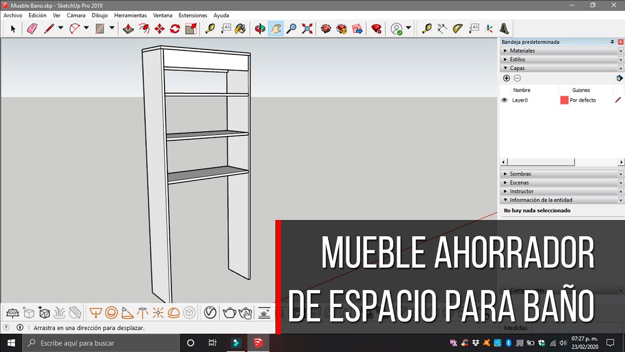Add a V-Ray sphere light
Screen dimensions: 625x352
pyautogui.click(x=111, y=312)
